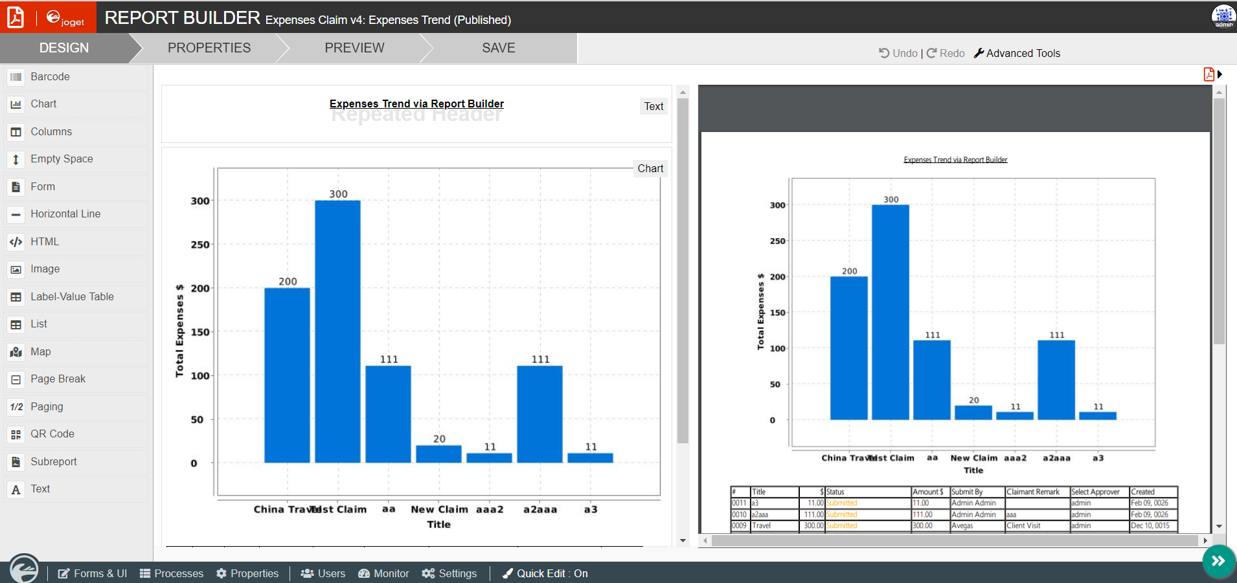
Task: Select the QR Code element icon
Action: pos(16,435)
